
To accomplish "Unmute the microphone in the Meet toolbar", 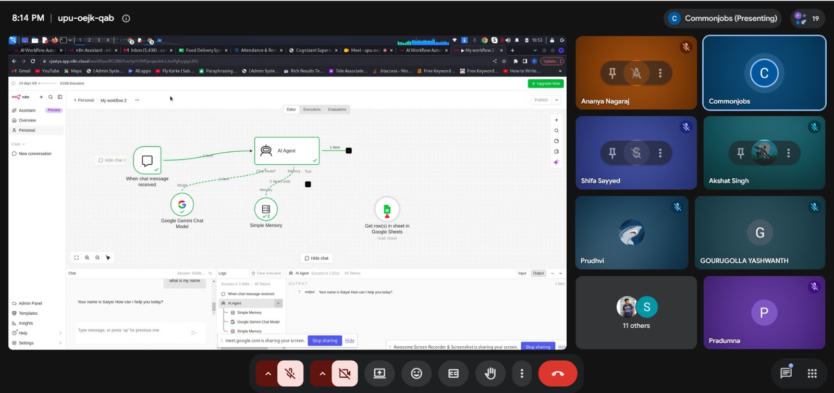I will 290,374.
